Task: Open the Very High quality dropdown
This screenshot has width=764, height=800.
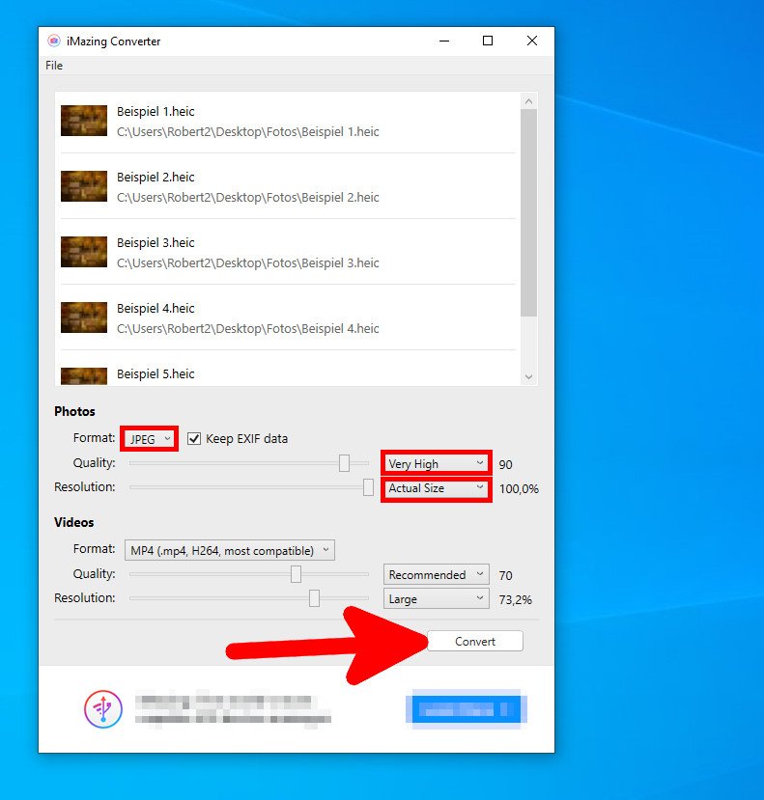Action: pos(436,464)
